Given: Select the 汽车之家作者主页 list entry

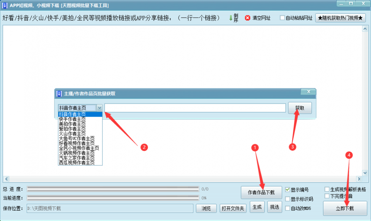Looking at the screenshot, I should click(77, 158).
